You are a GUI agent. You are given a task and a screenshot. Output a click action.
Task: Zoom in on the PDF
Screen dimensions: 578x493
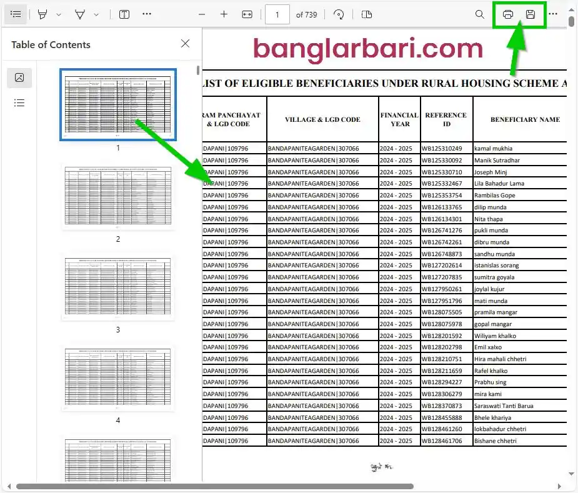pos(224,14)
